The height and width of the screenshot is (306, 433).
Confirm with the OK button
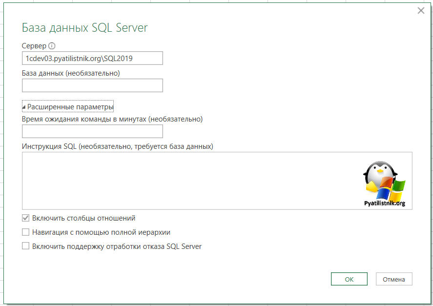point(349,279)
